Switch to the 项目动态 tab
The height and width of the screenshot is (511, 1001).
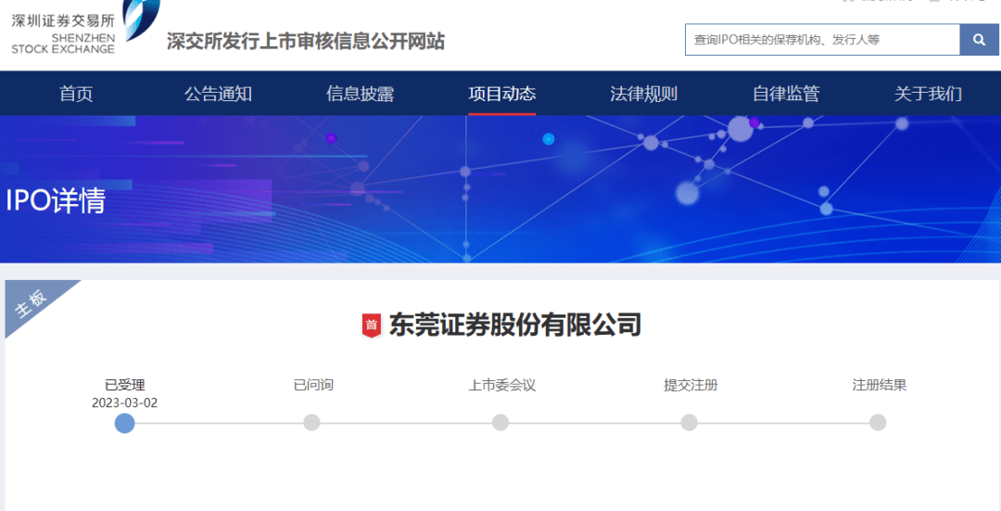pos(501,94)
